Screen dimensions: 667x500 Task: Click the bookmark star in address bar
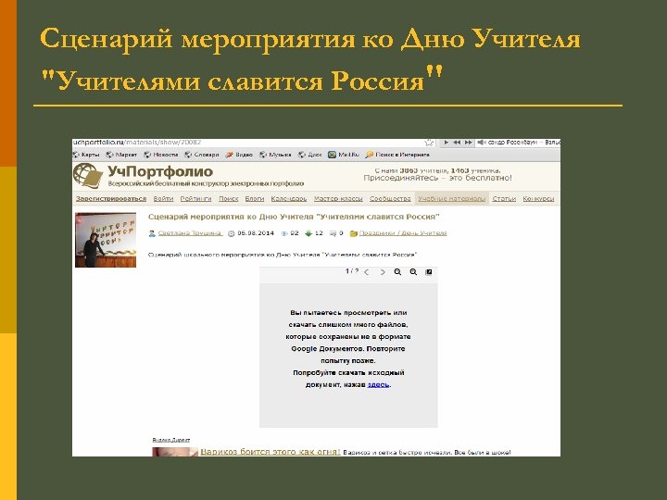click(429, 143)
